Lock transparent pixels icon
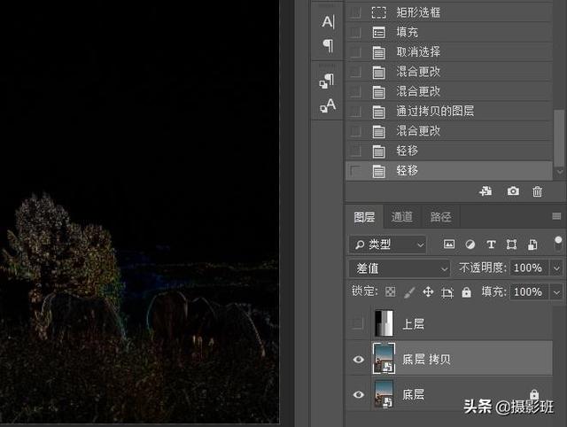The width and height of the screenshot is (567, 427). (390, 291)
